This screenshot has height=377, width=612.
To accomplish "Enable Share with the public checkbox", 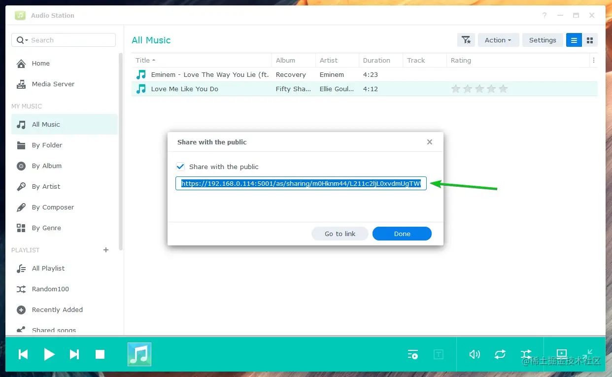I will click(180, 167).
